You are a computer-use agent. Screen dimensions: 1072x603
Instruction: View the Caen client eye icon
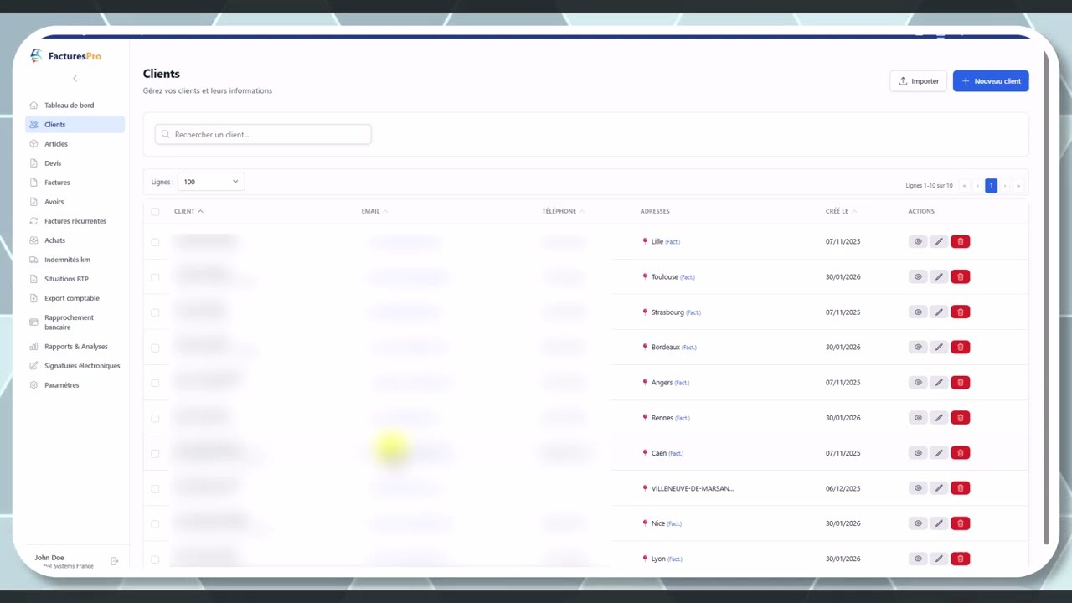[x=918, y=452]
